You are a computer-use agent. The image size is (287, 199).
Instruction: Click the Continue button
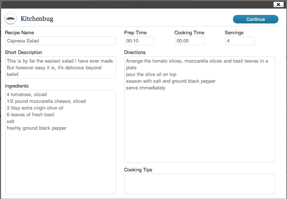tap(256, 19)
